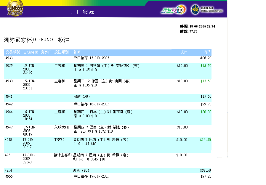Select transaction number 4955
The height and width of the screenshot is (185, 266).
coord(9,176)
